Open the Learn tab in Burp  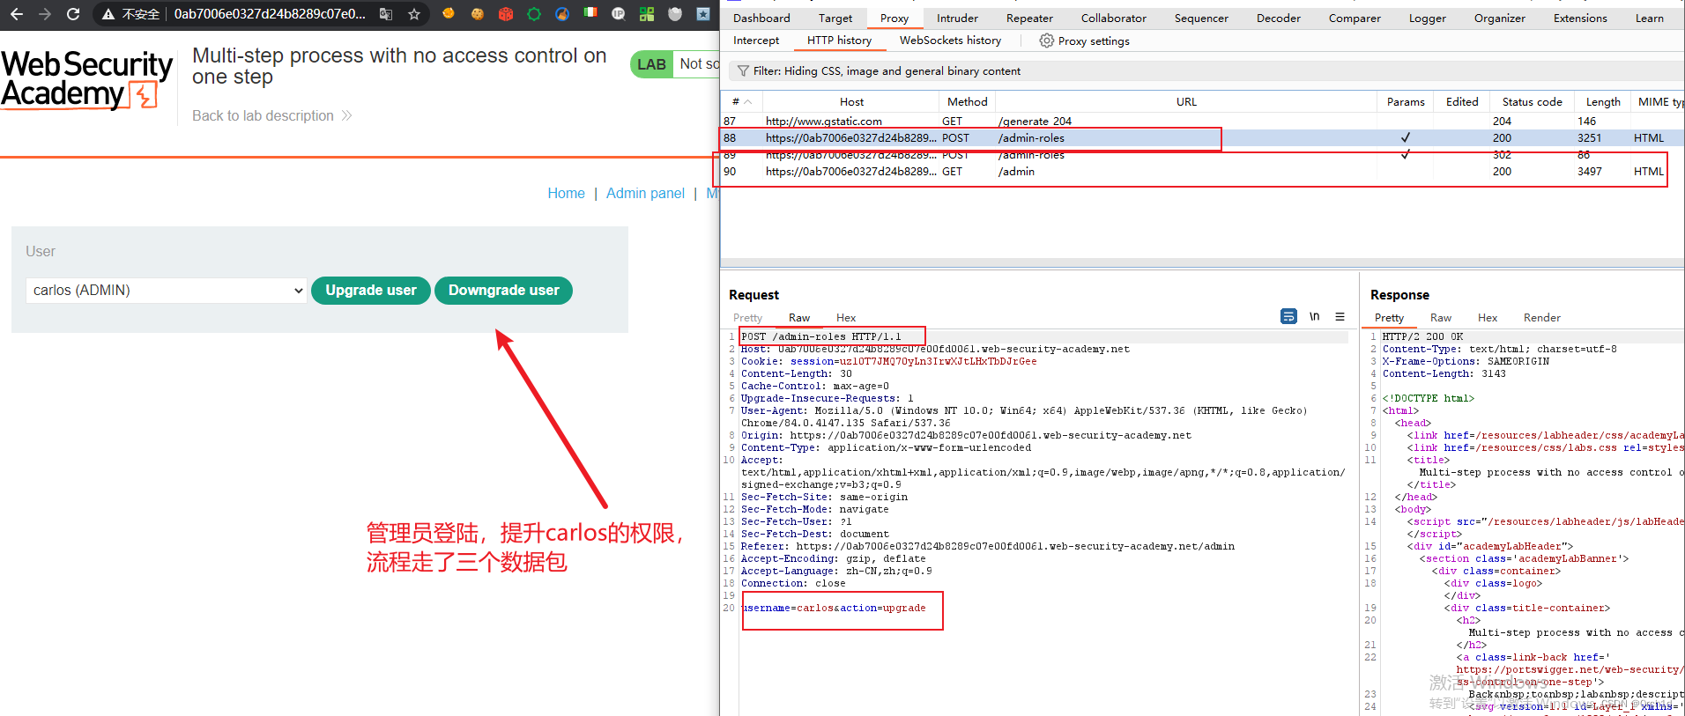(x=1650, y=18)
